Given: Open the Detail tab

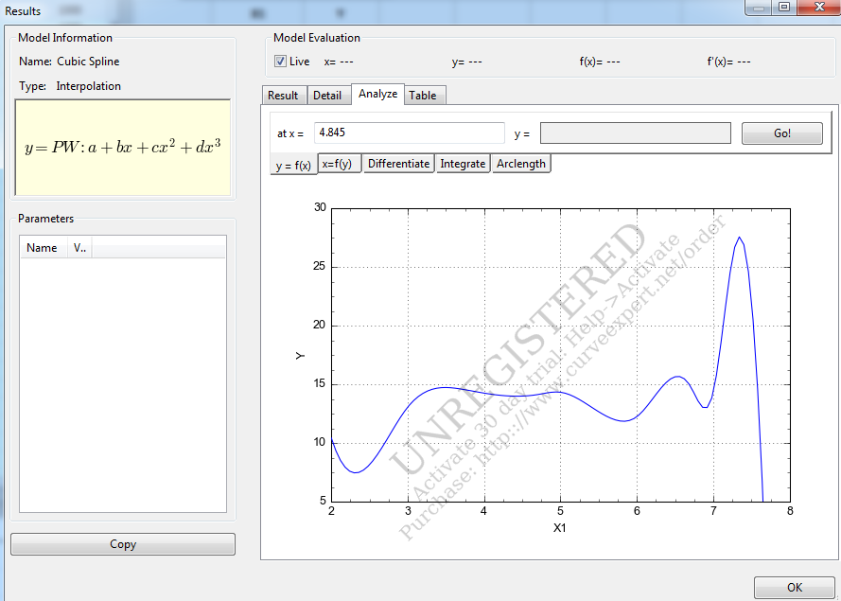Looking at the screenshot, I should 327,96.
